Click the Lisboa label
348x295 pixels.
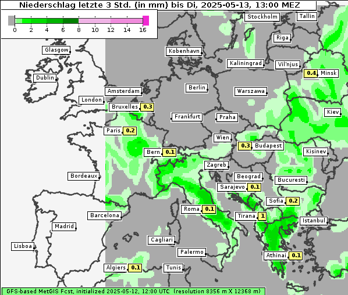23,246
